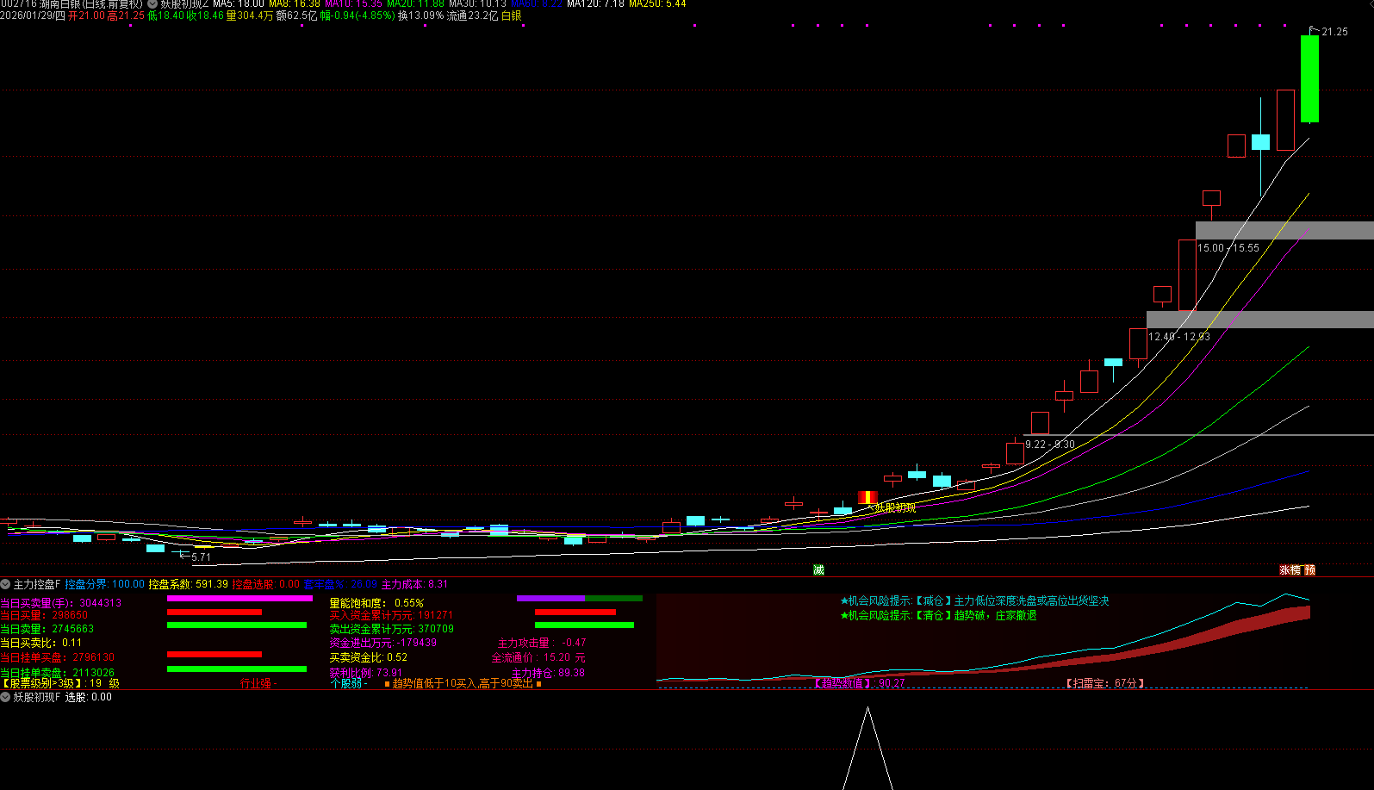Click the date 2026/01/29/四
The width and height of the screenshot is (1374, 790).
[33, 16]
